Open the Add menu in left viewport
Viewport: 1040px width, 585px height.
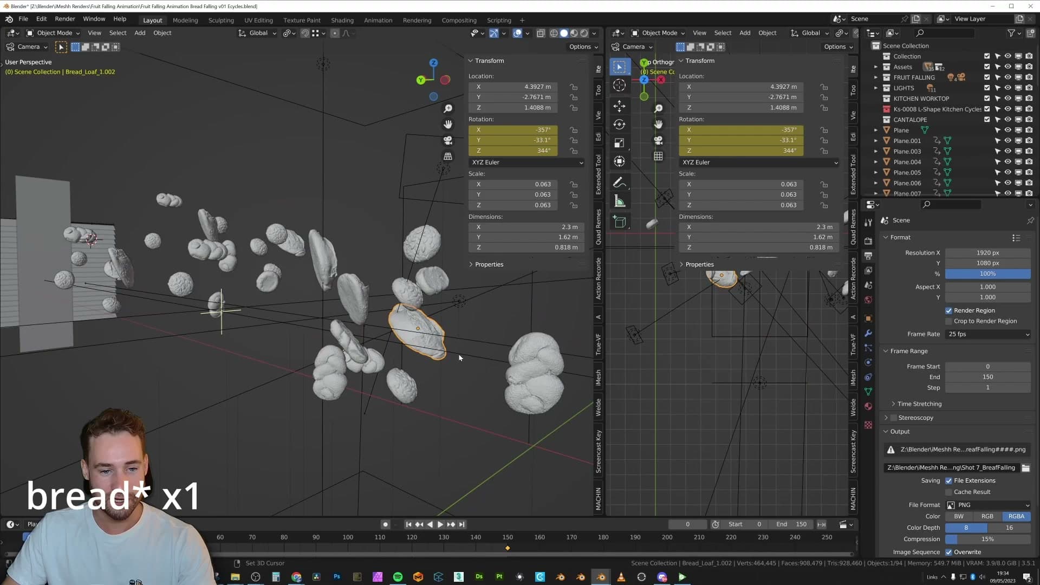pyautogui.click(x=140, y=33)
